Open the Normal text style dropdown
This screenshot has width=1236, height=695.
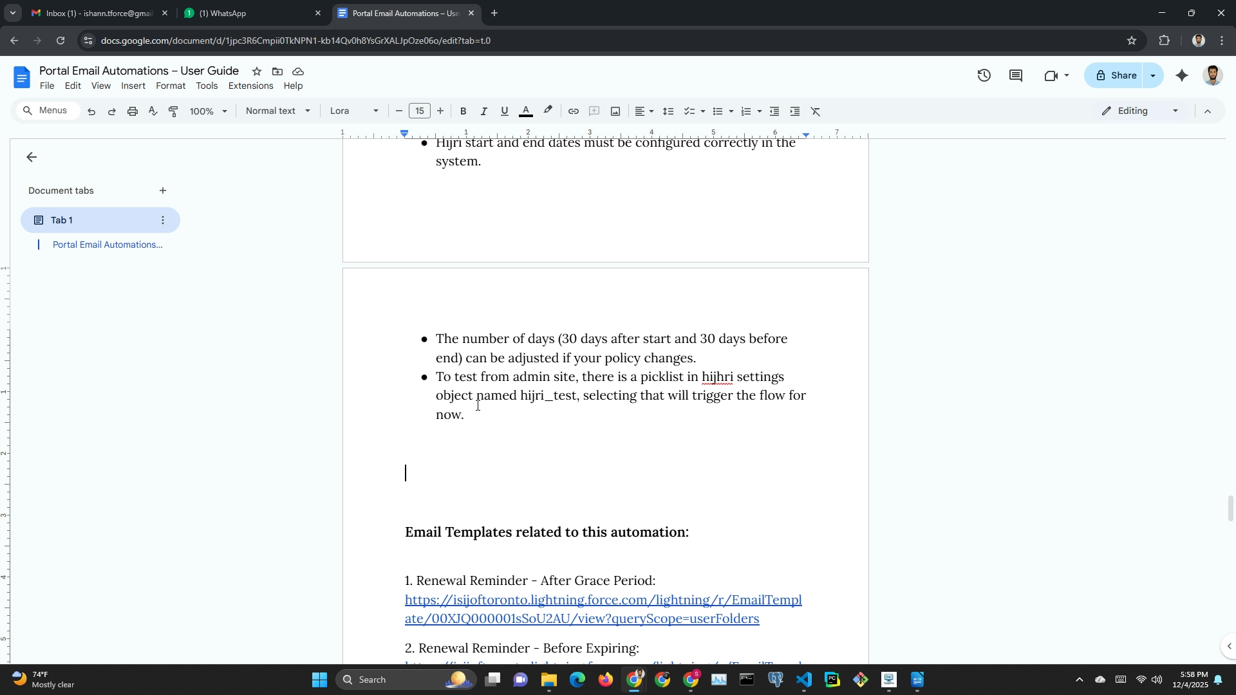pos(277,111)
